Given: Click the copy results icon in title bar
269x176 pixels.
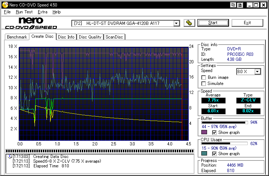Looking at the screenshot, I should click(x=234, y=5).
